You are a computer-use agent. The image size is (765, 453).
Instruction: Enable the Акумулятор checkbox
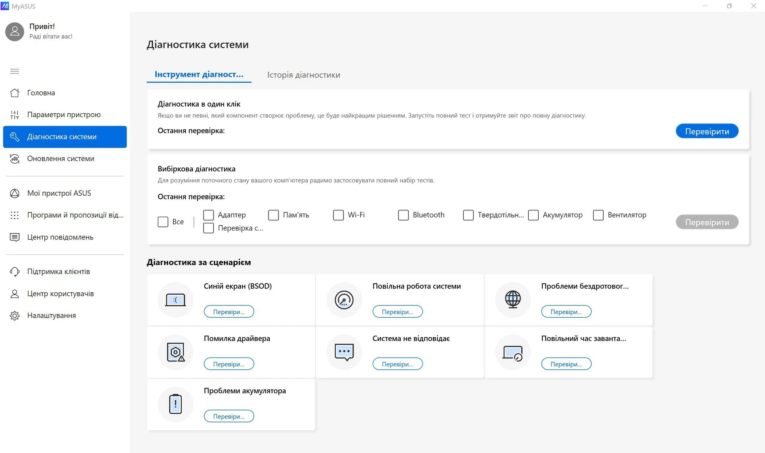[x=533, y=215]
